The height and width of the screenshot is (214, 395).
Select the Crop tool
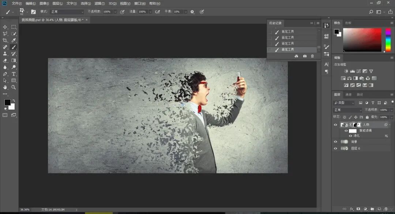tap(5, 40)
